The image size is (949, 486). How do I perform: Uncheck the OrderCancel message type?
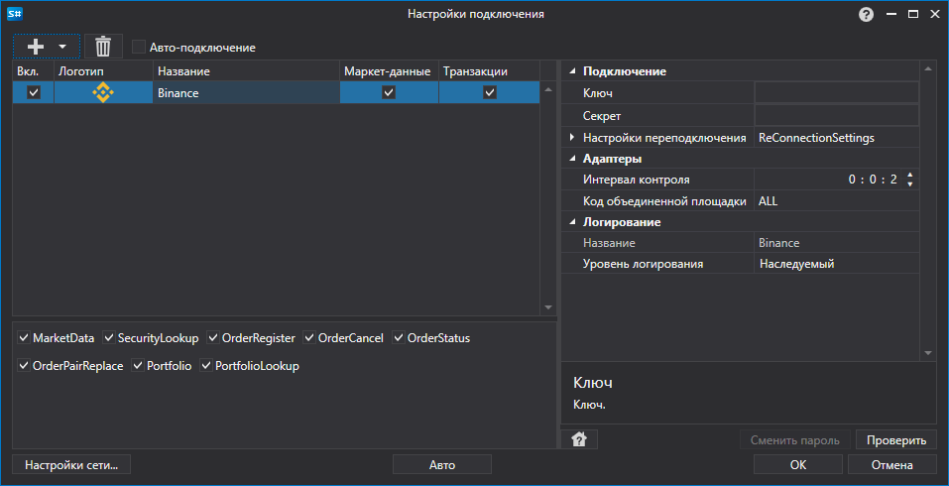309,338
